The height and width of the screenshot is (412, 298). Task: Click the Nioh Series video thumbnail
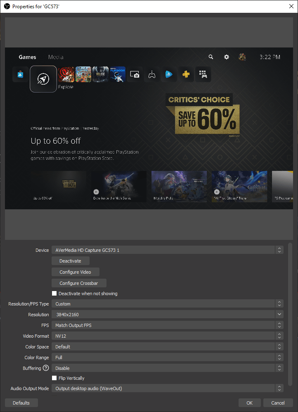[x=119, y=187]
